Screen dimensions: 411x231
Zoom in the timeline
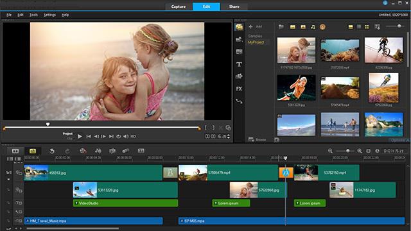[360, 151]
